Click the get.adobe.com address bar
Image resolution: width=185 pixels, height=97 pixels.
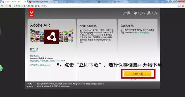tap(94, 6)
